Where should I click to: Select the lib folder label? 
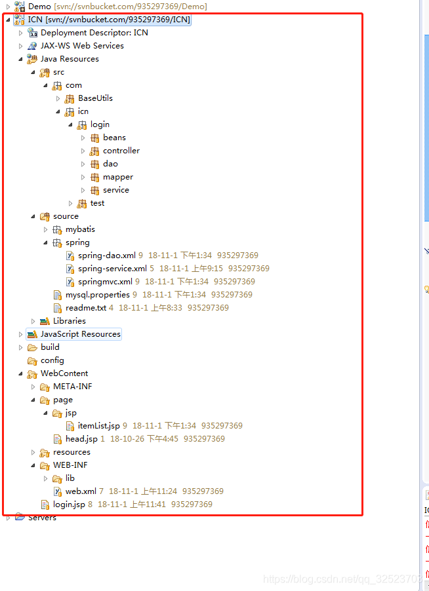pos(70,479)
